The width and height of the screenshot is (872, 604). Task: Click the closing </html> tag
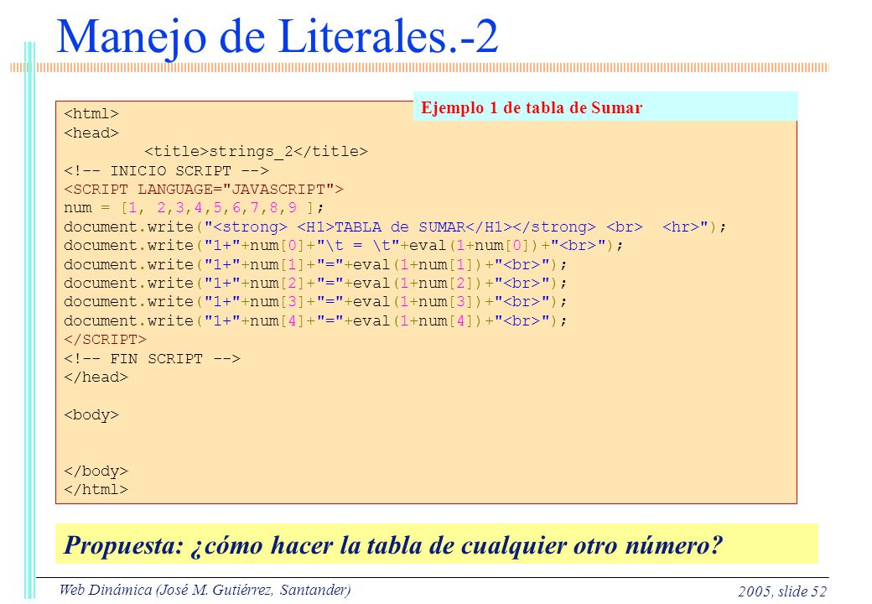click(x=96, y=490)
